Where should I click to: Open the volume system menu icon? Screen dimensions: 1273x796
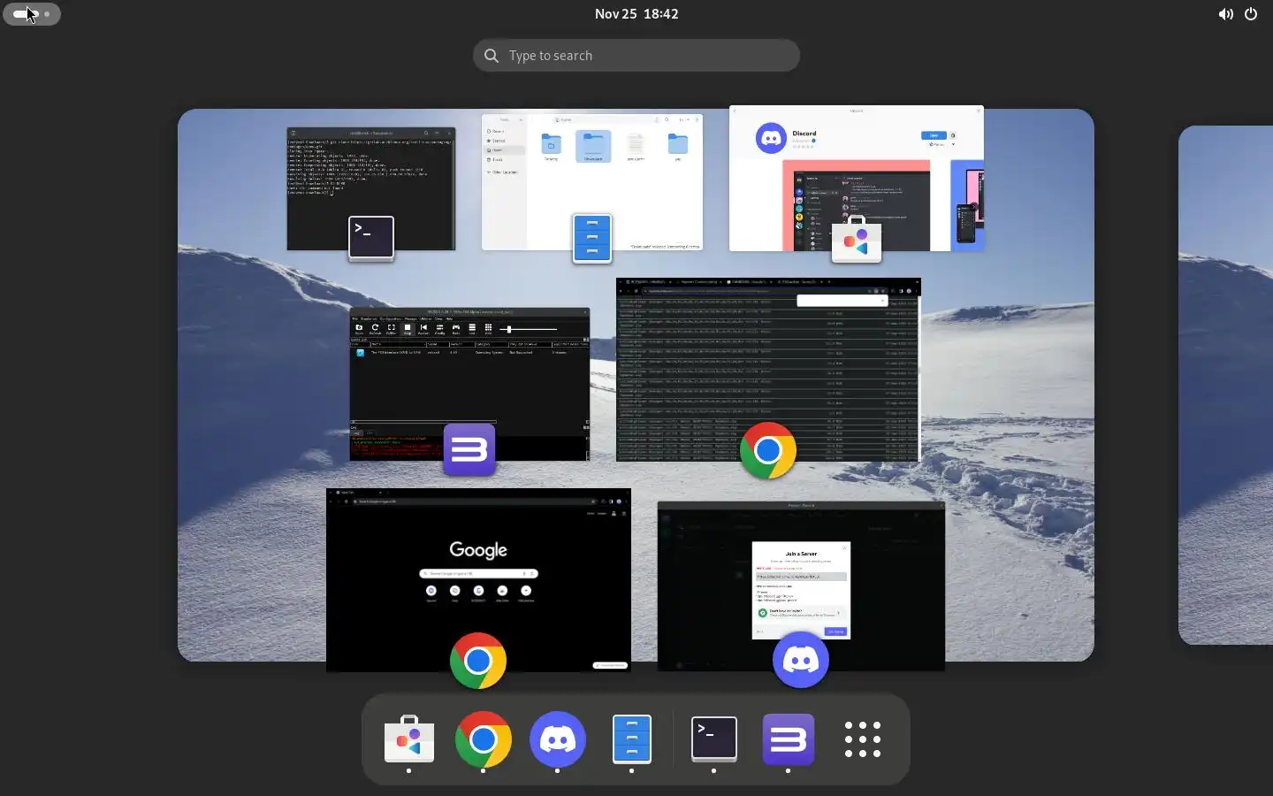point(1225,14)
